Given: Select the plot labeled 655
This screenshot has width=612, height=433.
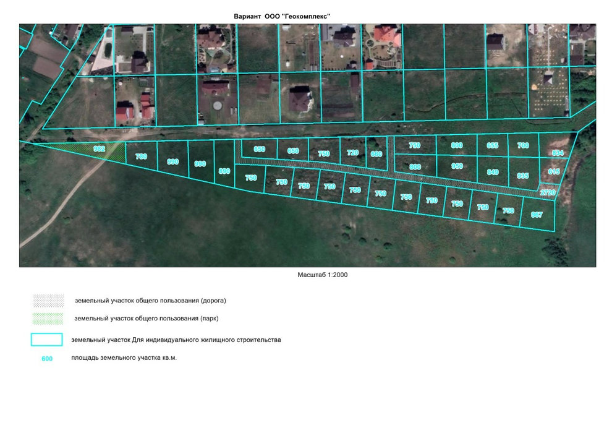Looking at the screenshot, I should [493, 145].
